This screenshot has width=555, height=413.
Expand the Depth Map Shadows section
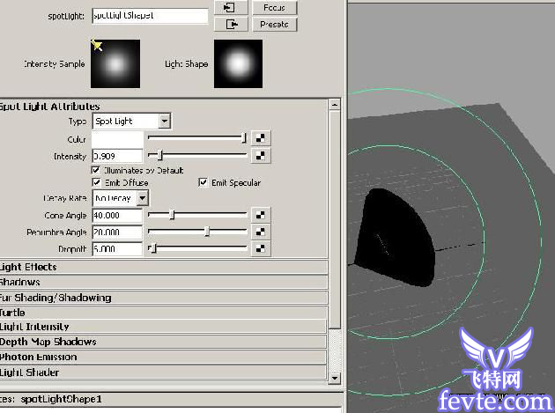(48, 342)
